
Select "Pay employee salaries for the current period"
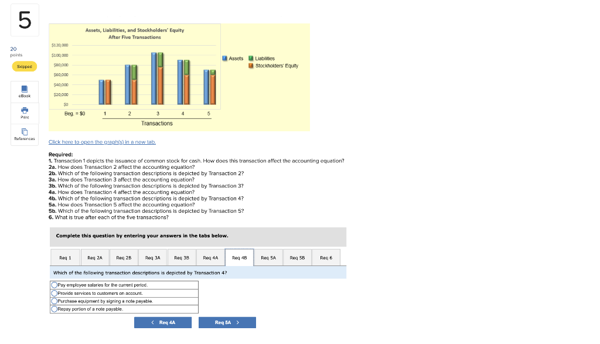click(53, 285)
